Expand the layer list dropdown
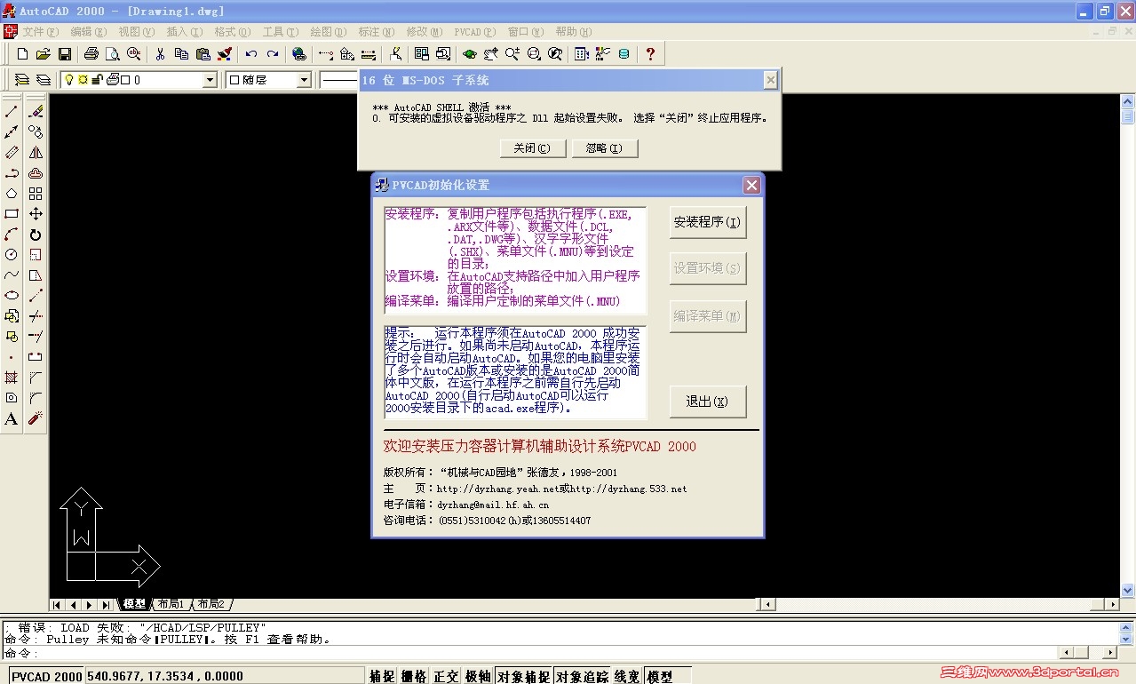Viewport: 1136px width, 684px height. tap(210, 80)
